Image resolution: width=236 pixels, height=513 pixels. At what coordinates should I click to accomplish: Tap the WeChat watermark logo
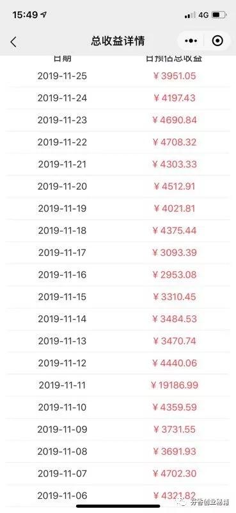[180, 501]
